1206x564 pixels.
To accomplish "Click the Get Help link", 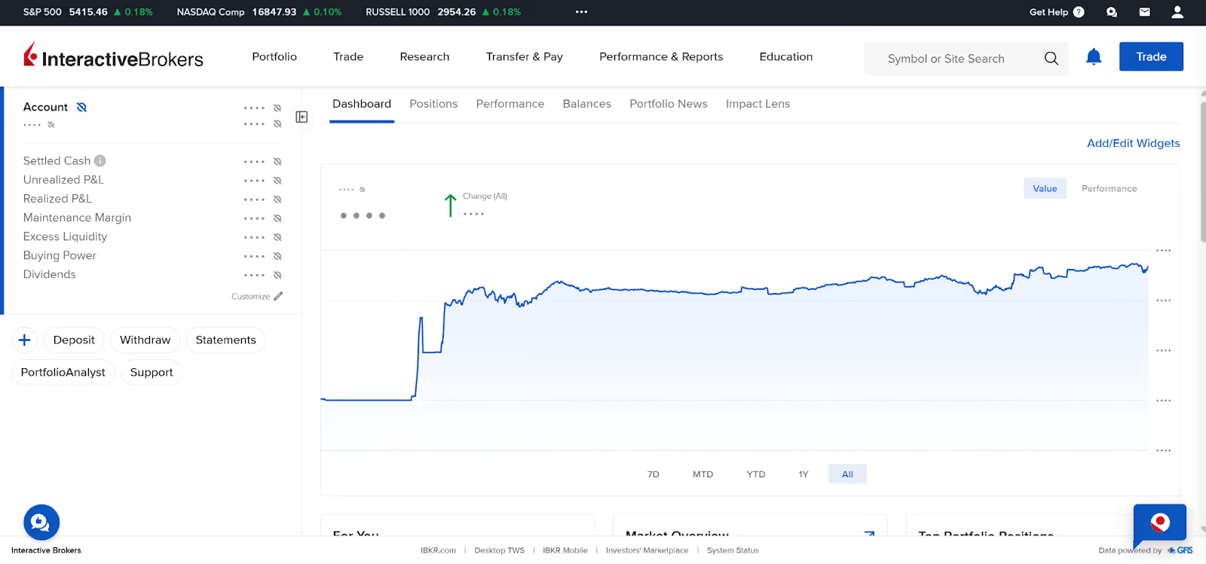I will [1048, 12].
